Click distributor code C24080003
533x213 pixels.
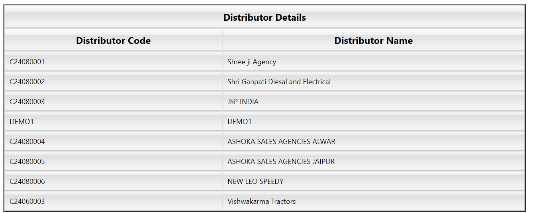(x=27, y=102)
